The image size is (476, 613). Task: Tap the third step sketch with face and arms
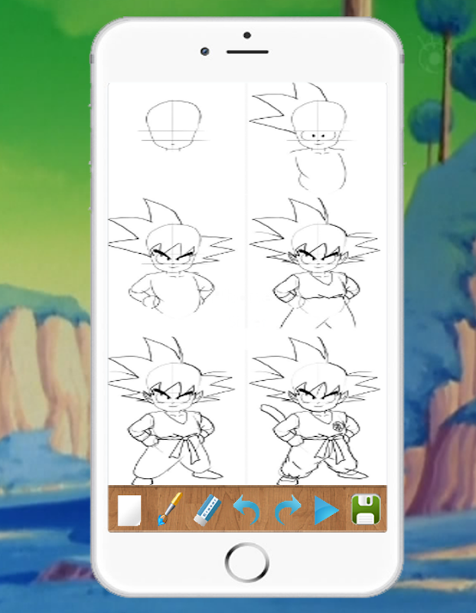click(x=172, y=257)
